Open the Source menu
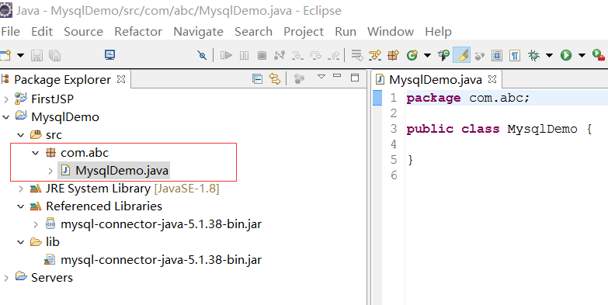The height and width of the screenshot is (305, 608). click(x=83, y=31)
